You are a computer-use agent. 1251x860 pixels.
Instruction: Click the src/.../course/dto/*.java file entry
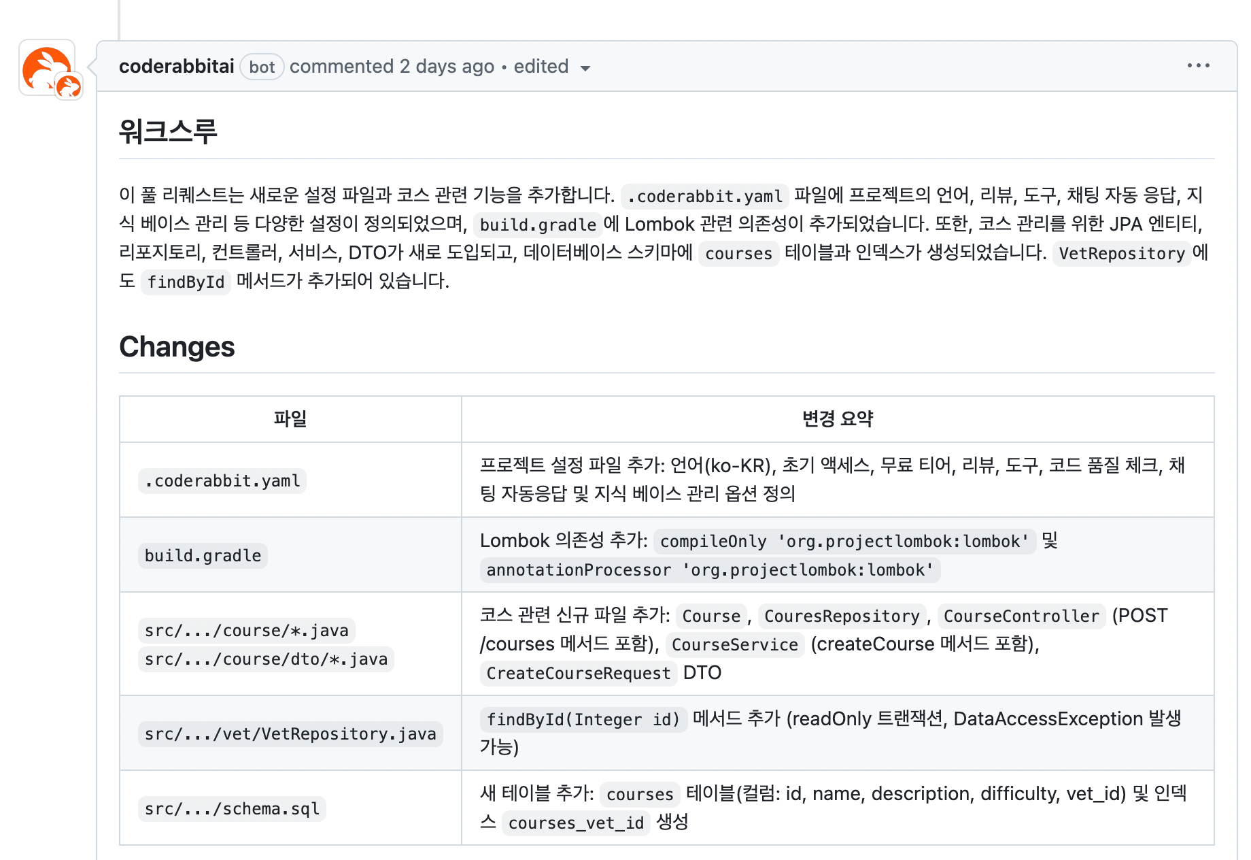coord(266,659)
